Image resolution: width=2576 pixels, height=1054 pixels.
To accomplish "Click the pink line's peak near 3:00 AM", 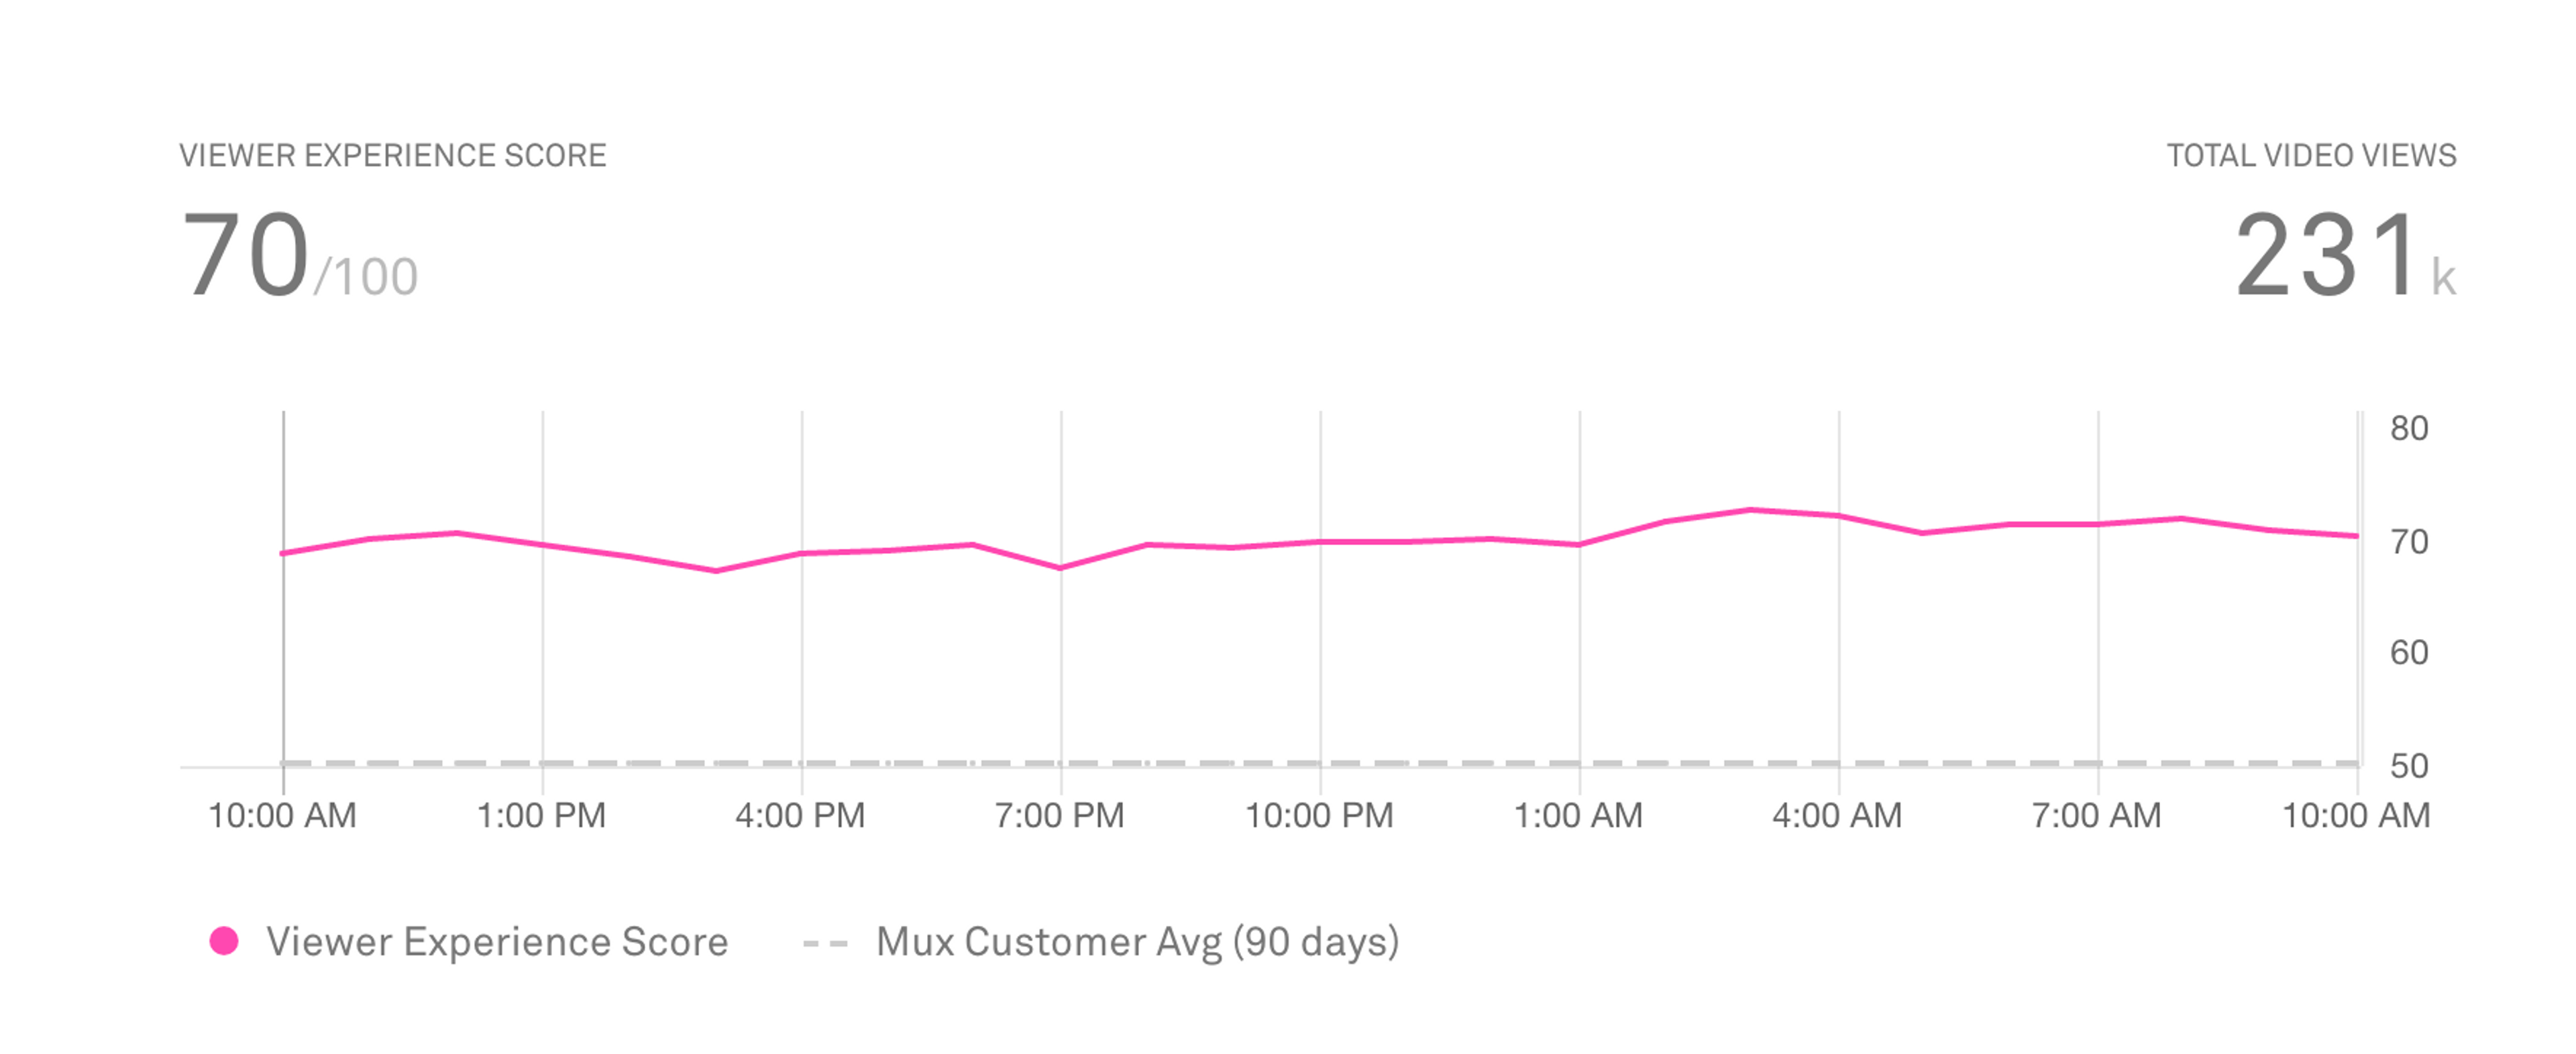I will (x=1751, y=510).
